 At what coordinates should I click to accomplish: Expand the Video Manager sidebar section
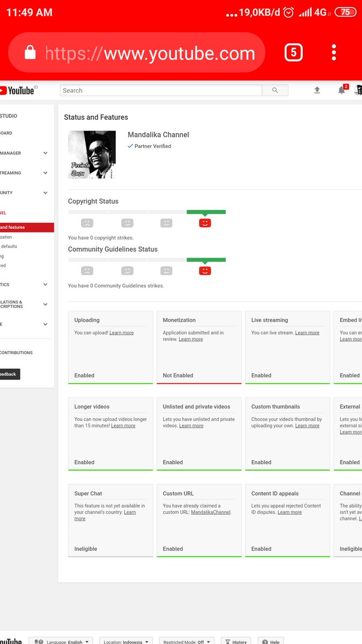click(x=45, y=153)
